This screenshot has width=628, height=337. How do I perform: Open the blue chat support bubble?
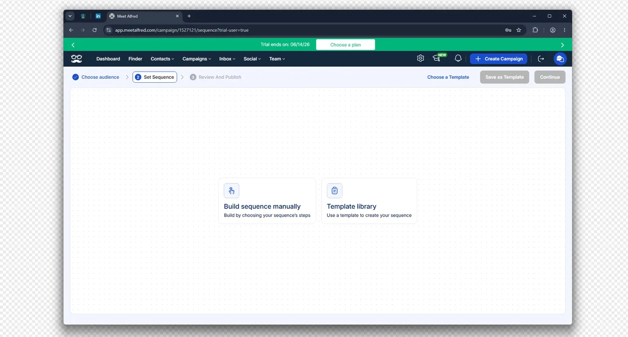tap(560, 59)
